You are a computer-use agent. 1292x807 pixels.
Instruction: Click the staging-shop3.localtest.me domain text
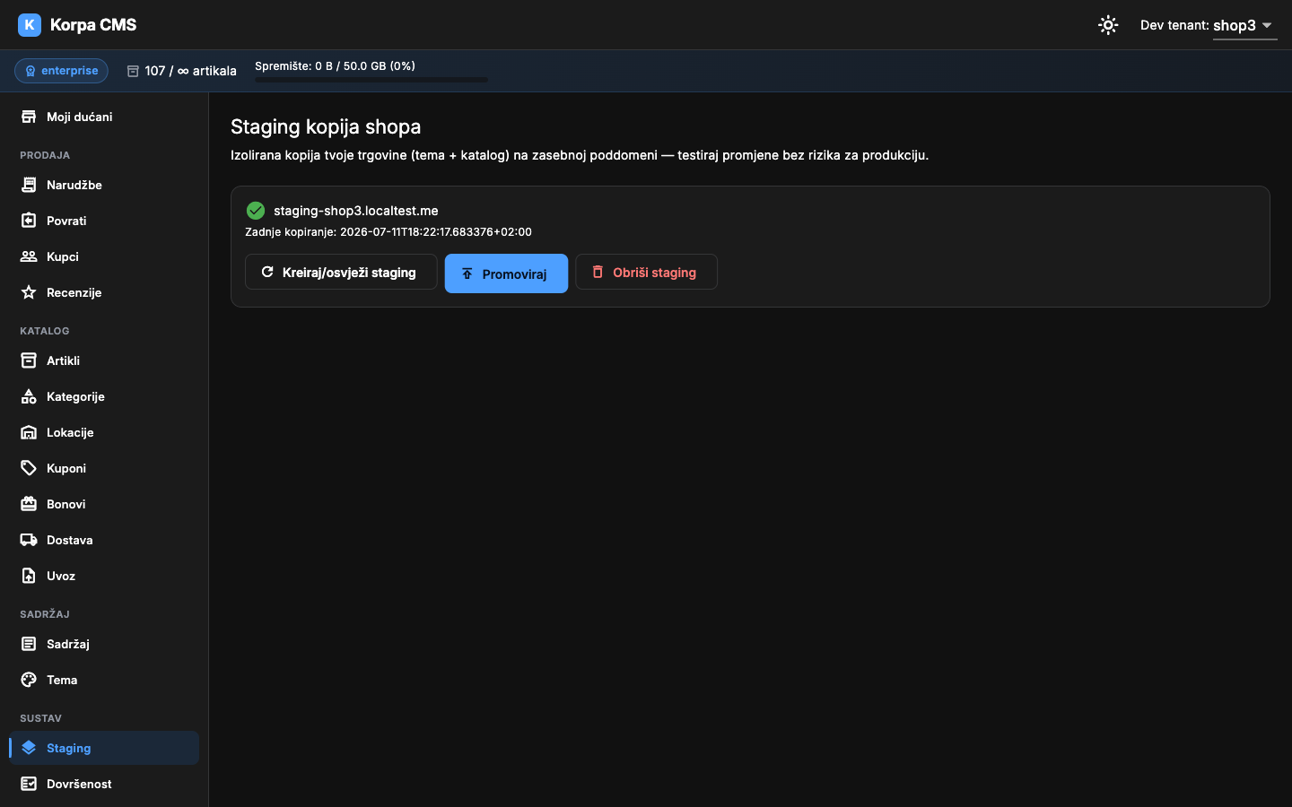tap(356, 211)
